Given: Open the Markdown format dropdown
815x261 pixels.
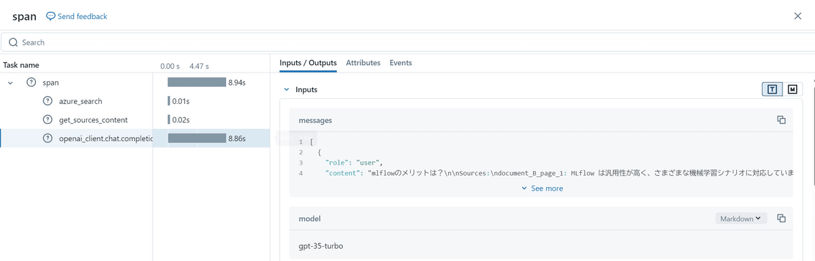Looking at the screenshot, I should (x=741, y=218).
